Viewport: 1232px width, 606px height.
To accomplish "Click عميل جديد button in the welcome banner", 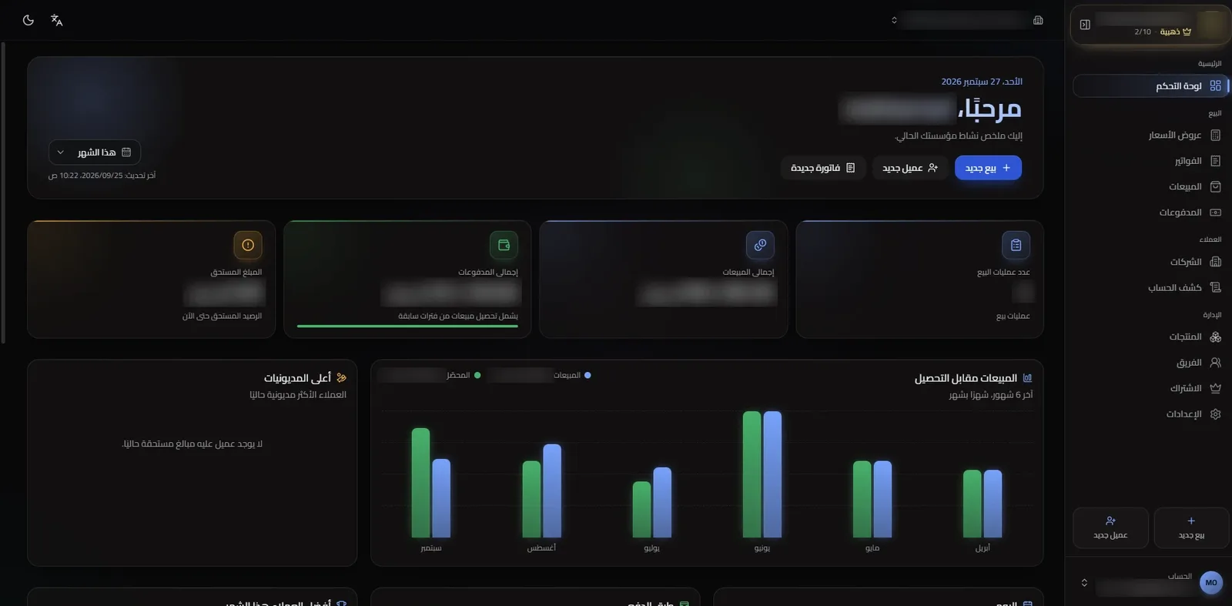I will click(x=910, y=168).
